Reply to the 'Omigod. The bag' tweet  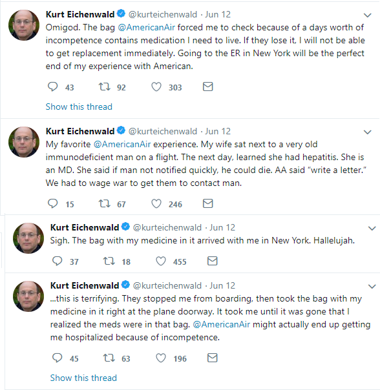[x=53, y=87]
